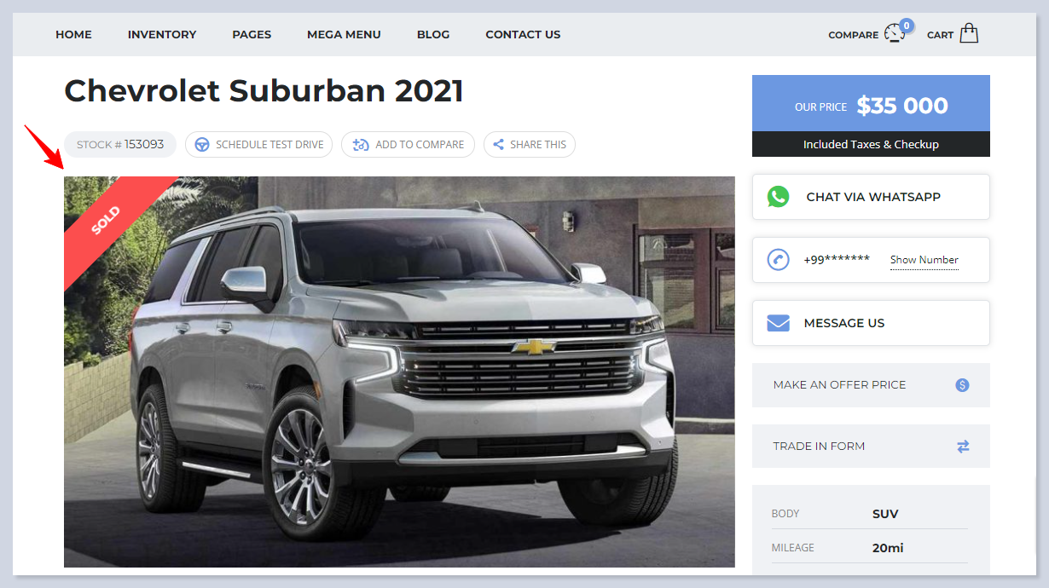Click the stock number 153093 badge

[x=120, y=145]
